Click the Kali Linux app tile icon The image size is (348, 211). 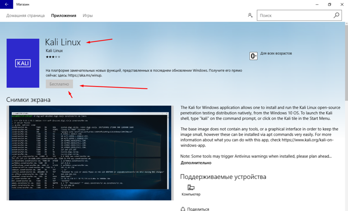pyautogui.click(x=23, y=63)
